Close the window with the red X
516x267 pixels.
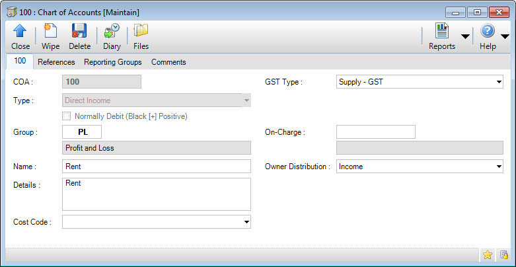pos(499,13)
